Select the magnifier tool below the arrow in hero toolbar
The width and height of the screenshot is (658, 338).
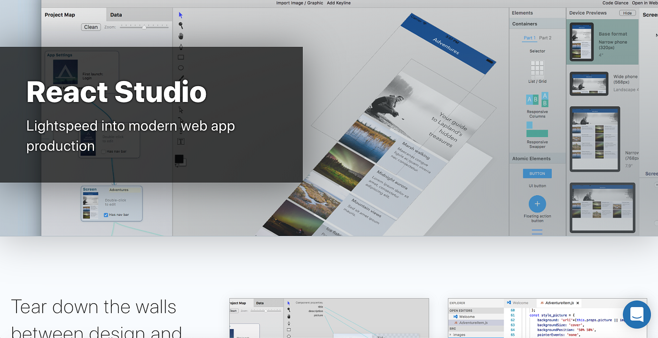click(x=180, y=25)
